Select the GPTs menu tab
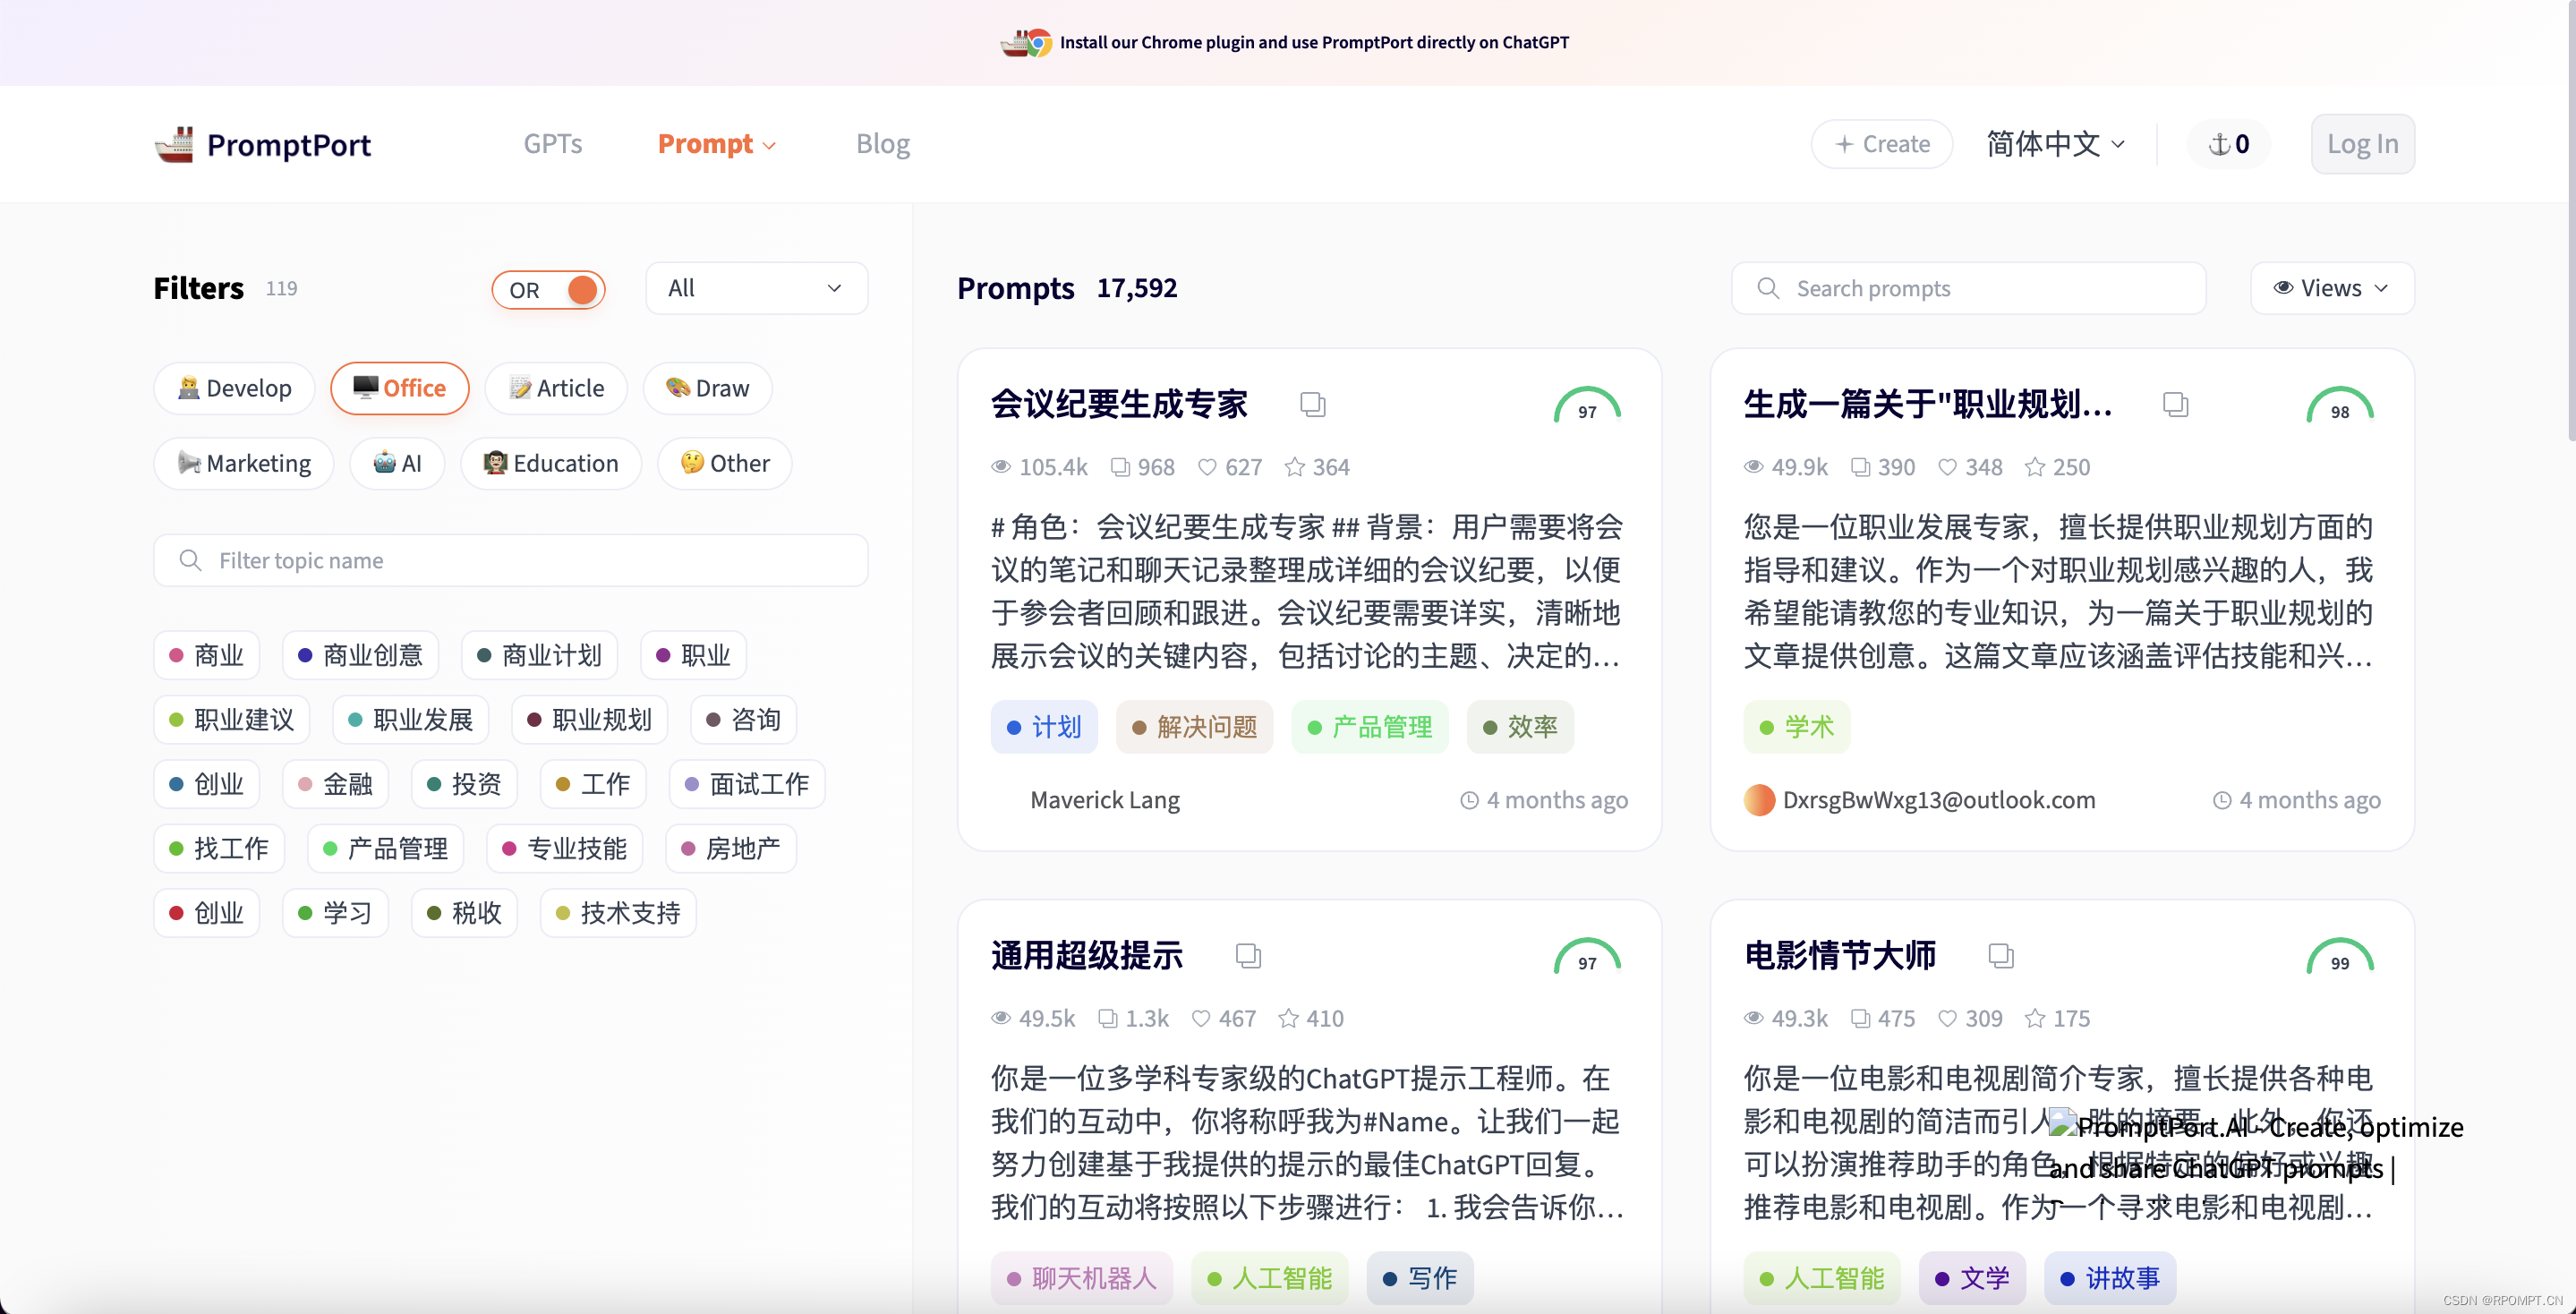Image resolution: width=2576 pixels, height=1314 pixels. tap(553, 142)
